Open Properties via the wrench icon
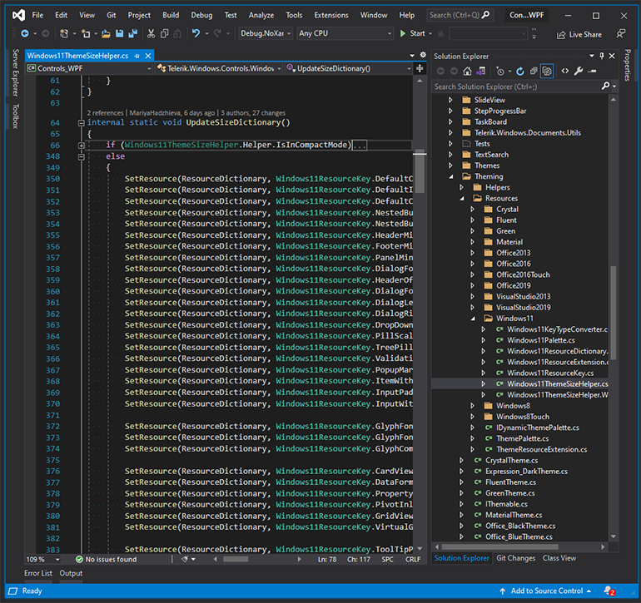641x603 pixels. click(x=578, y=71)
